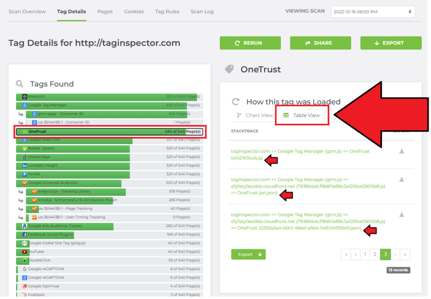Click the RERUN button
This screenshot has width=431, height=299.
point(250,43)
